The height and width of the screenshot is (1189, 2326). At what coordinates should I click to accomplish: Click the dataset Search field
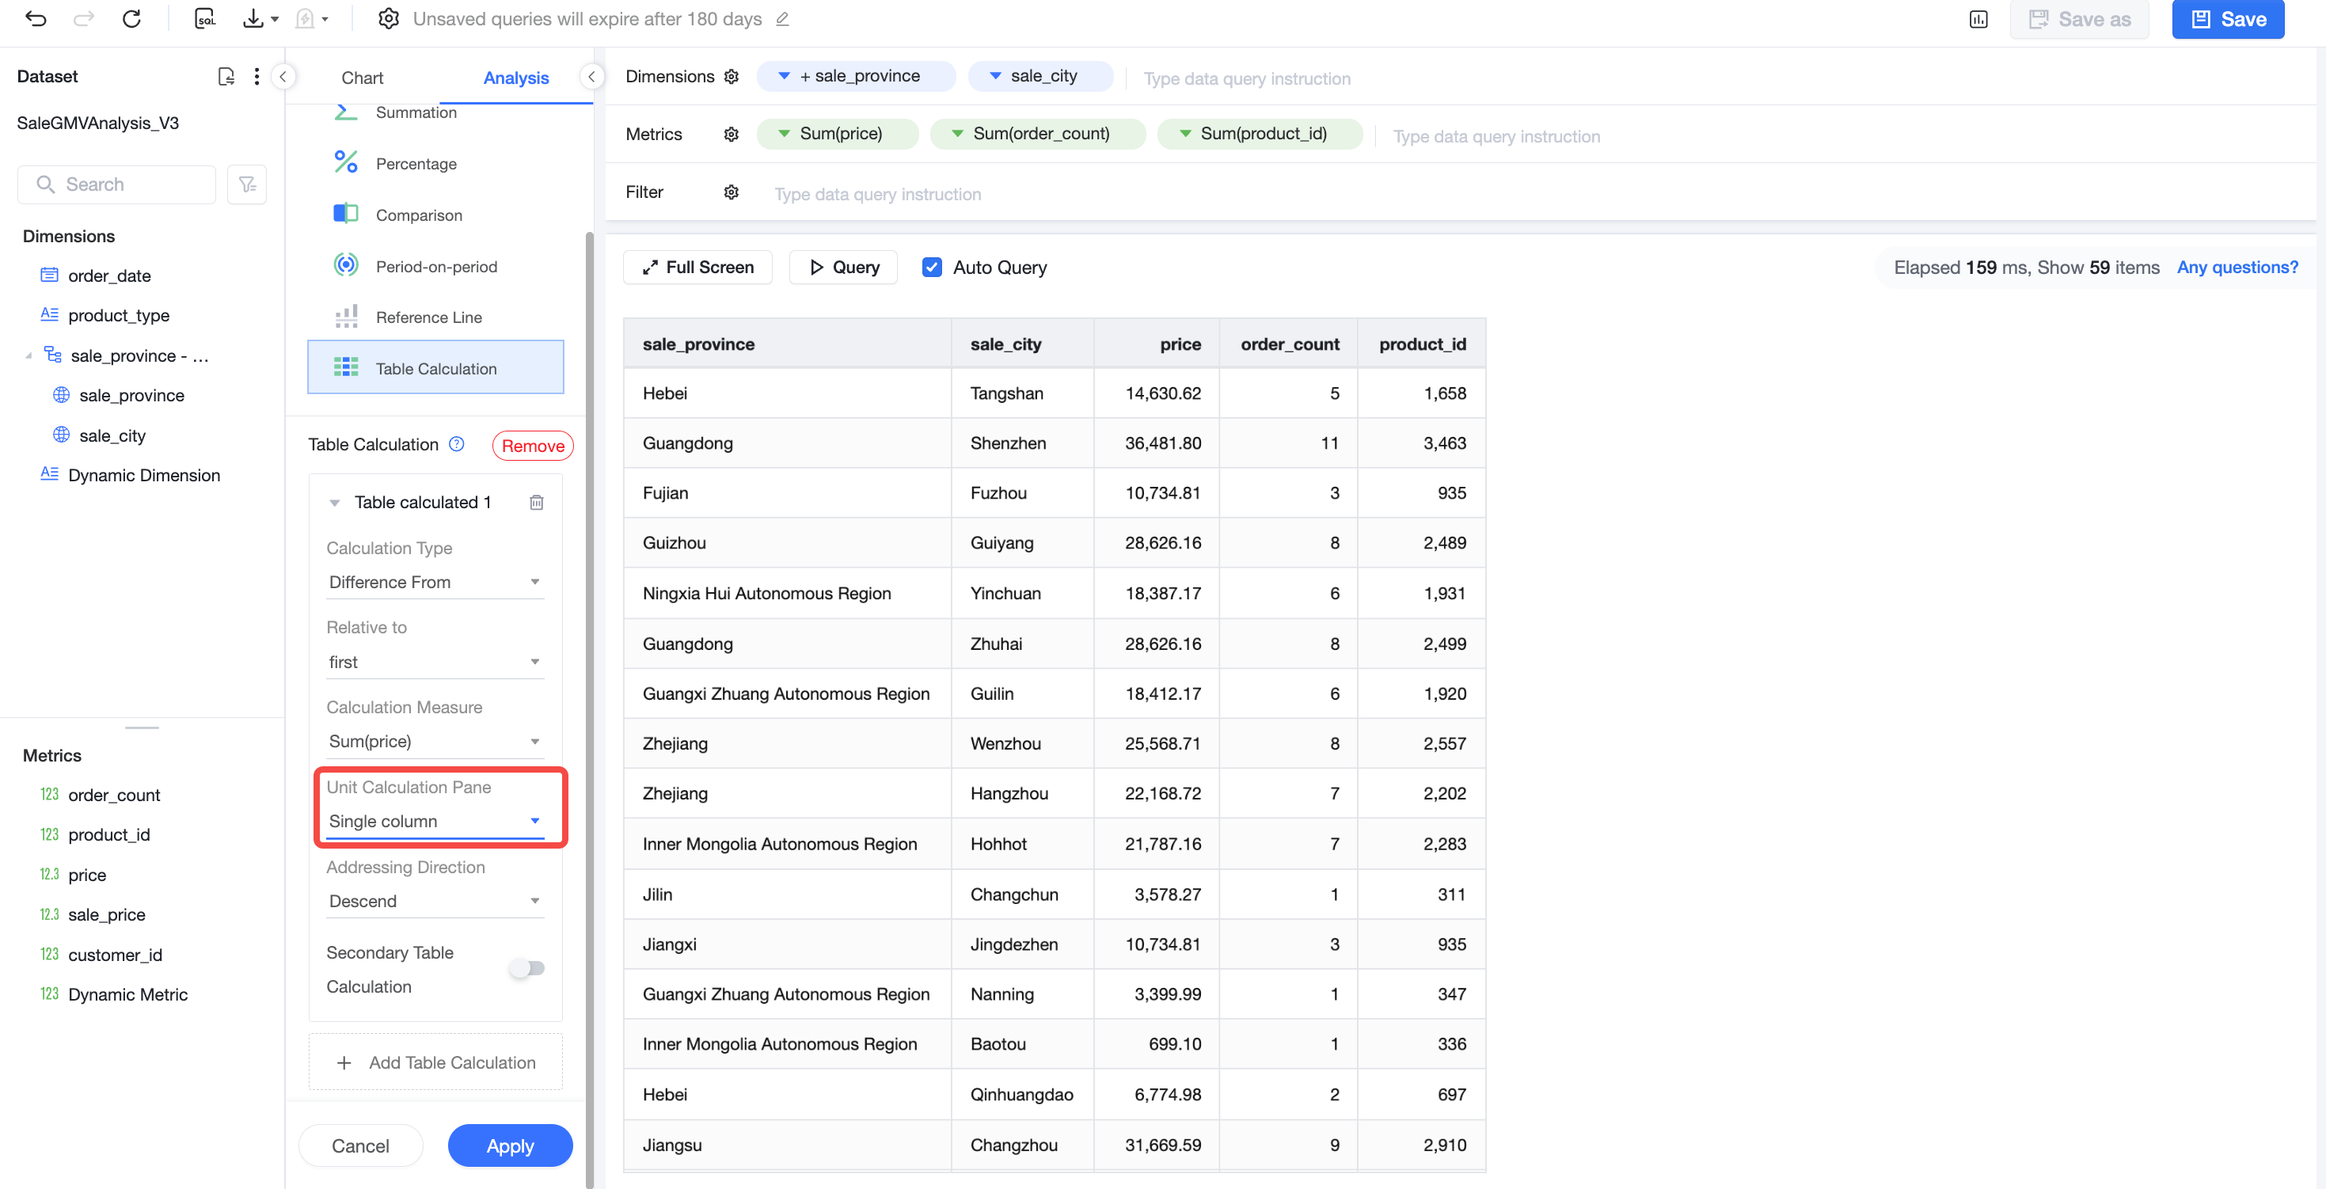[x=116, y=184]
